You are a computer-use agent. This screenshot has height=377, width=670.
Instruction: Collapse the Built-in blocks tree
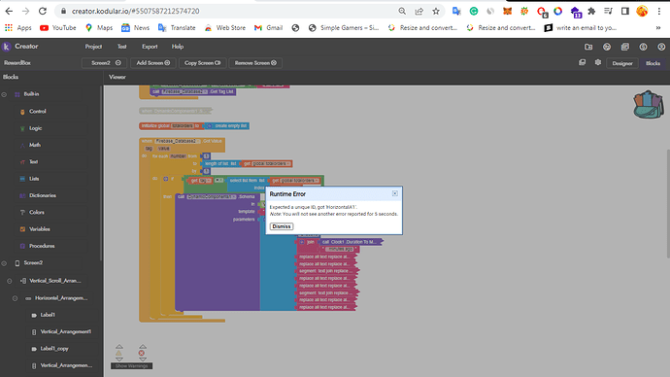click(x=4, y=94)
